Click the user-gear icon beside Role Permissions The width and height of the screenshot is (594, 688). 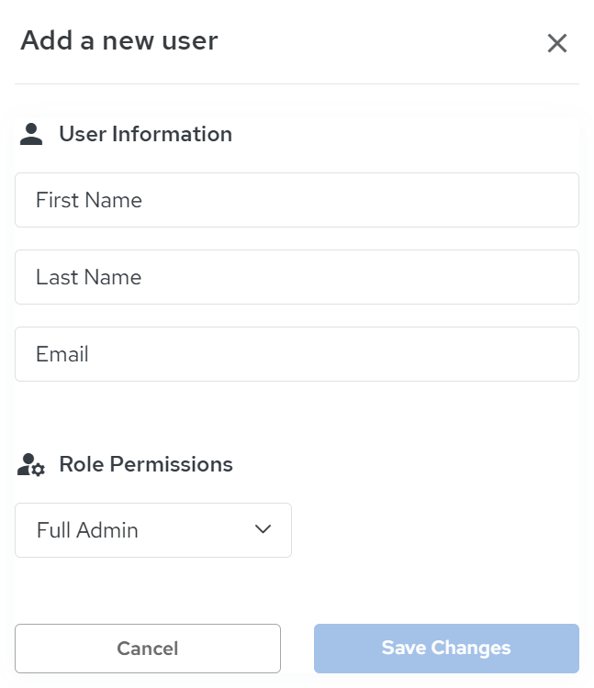(x=31, y=465)
